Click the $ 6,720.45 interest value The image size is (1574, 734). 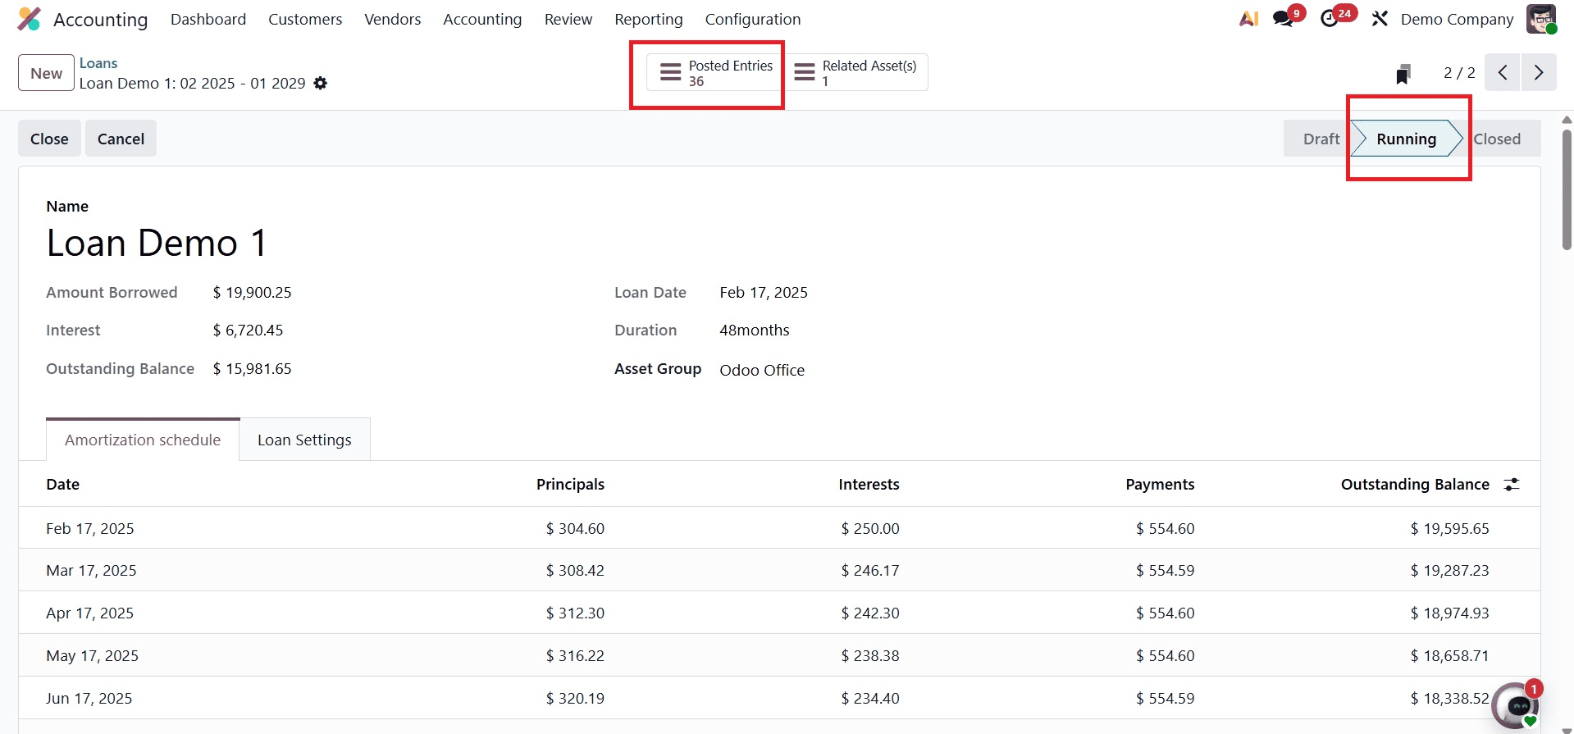click(x=248, y=330)
